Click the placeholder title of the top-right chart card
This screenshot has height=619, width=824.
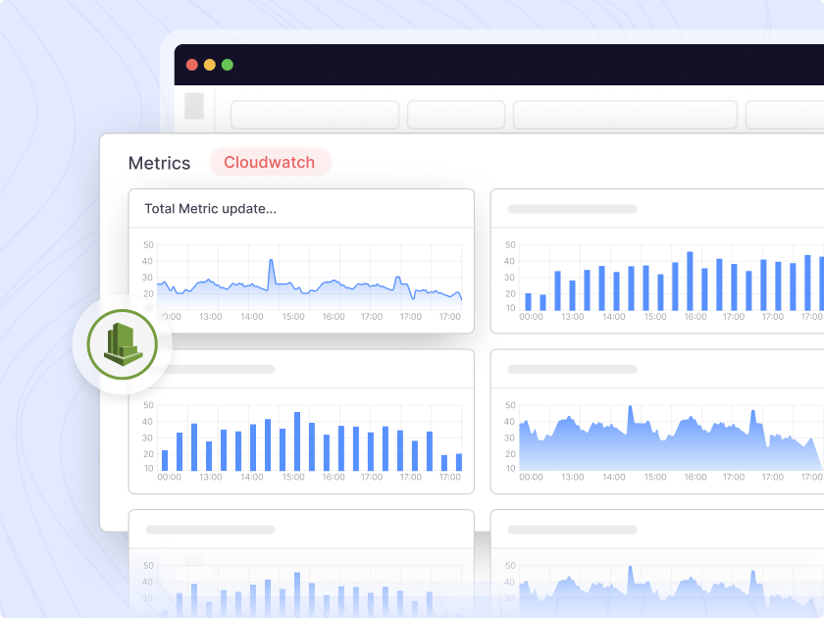click(572, 209)
